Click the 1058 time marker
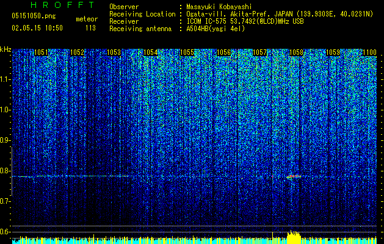This screenshot has width=384, height=244. pos(296,52)
